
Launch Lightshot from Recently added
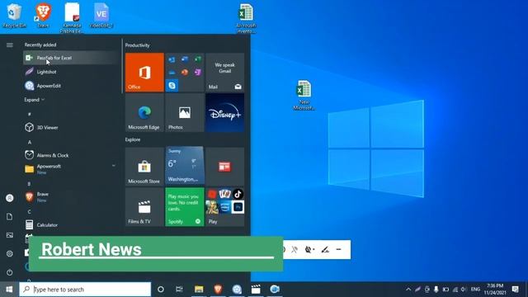pyautogui.click(x=70, y=72)
